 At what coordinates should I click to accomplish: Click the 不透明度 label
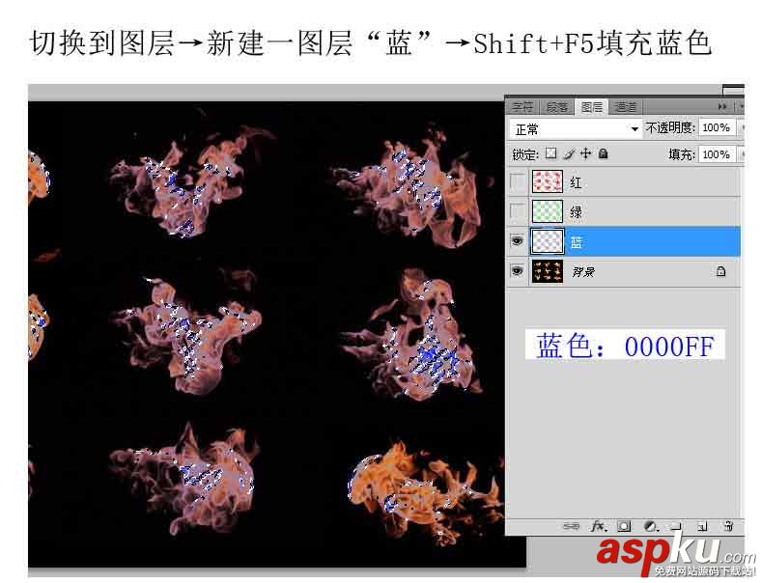(670, 128)
